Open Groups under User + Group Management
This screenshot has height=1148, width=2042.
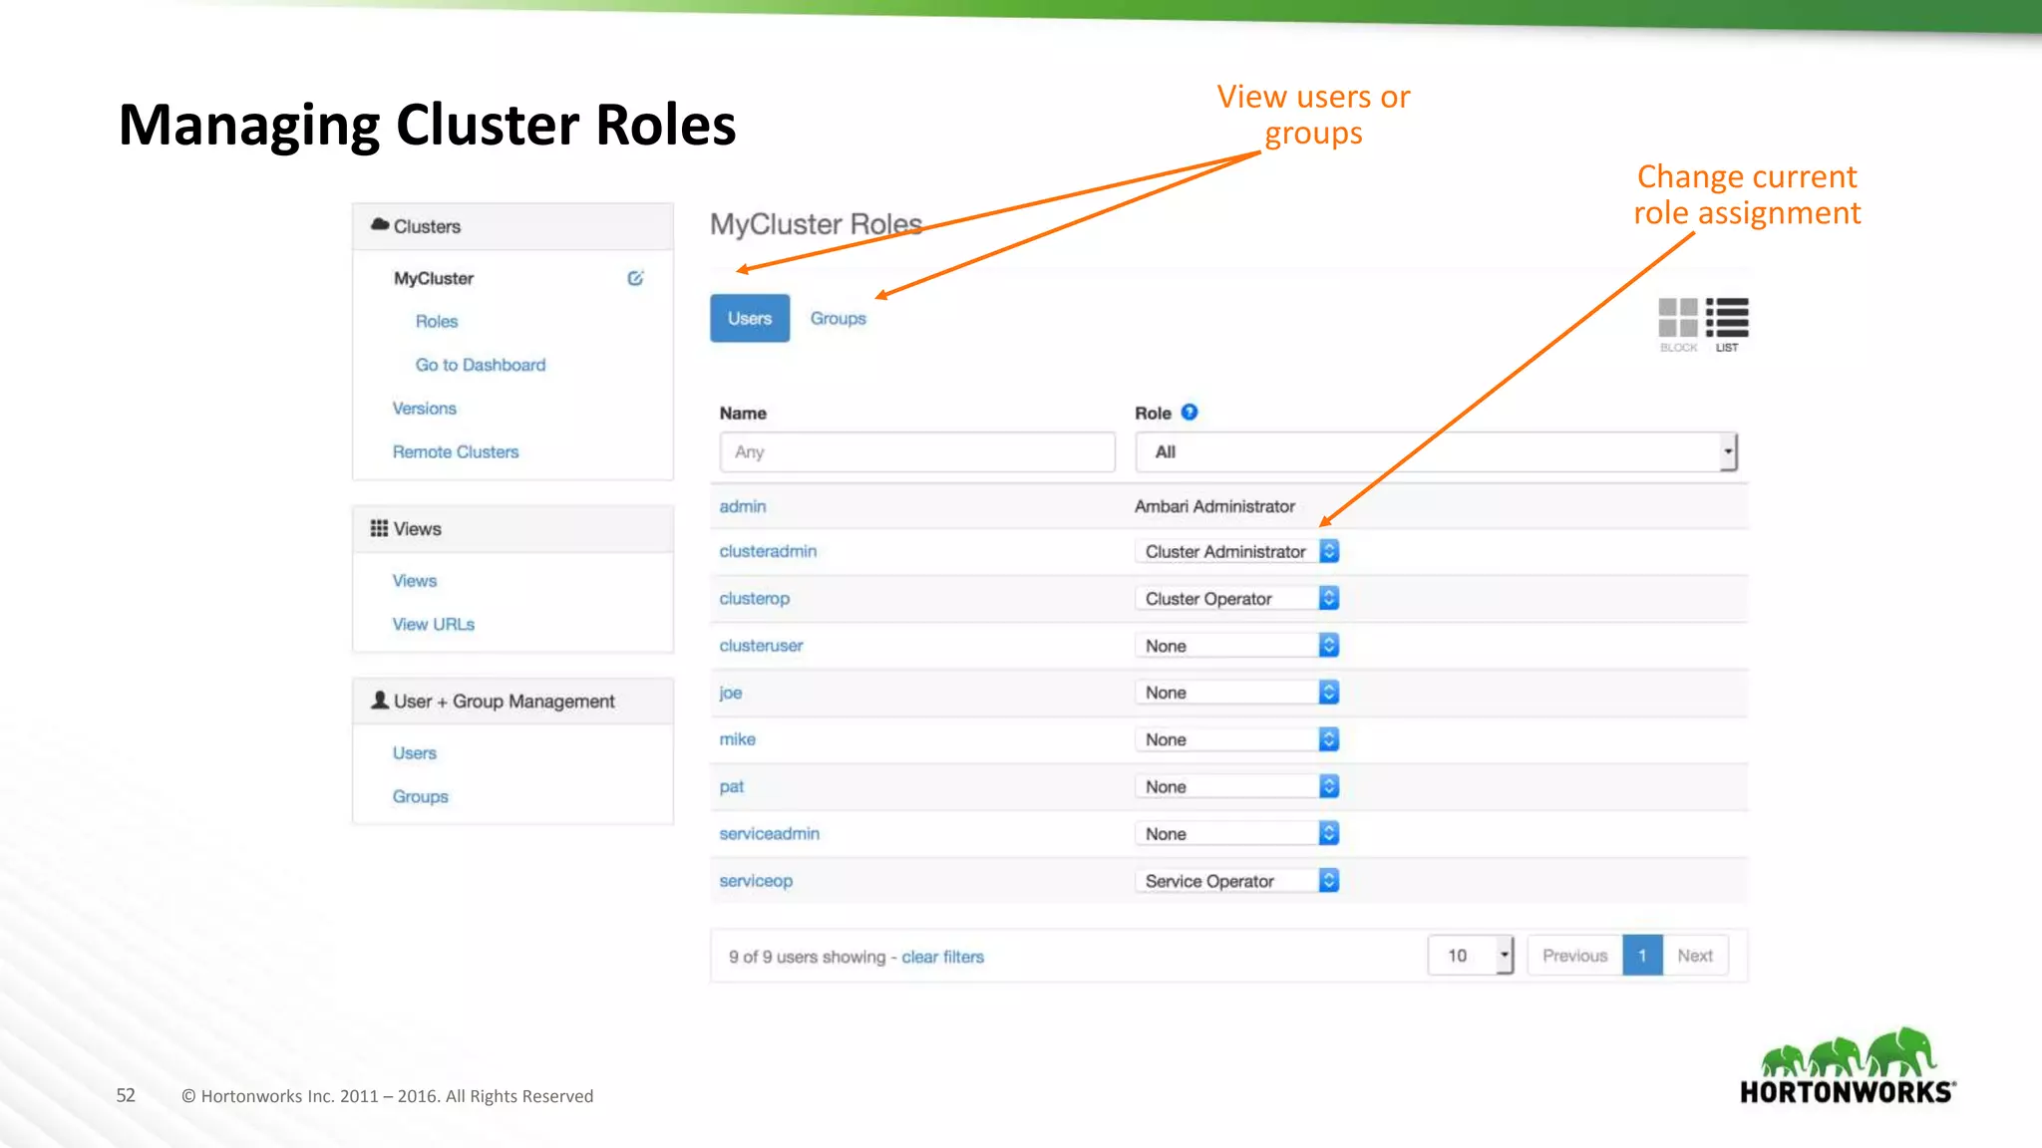point(420,796)
